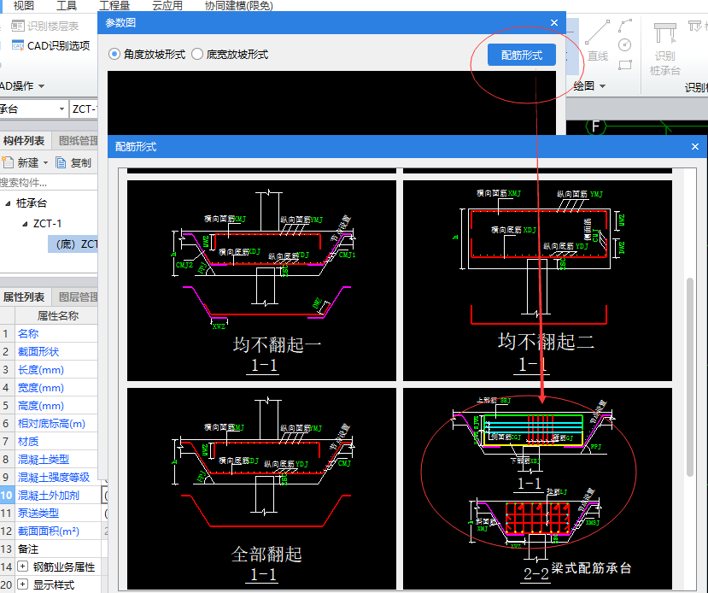Image resolution: width=708 pixels, height=593 pixels.
Task: Click the axis F grid marker
Action: click(595, 127)
